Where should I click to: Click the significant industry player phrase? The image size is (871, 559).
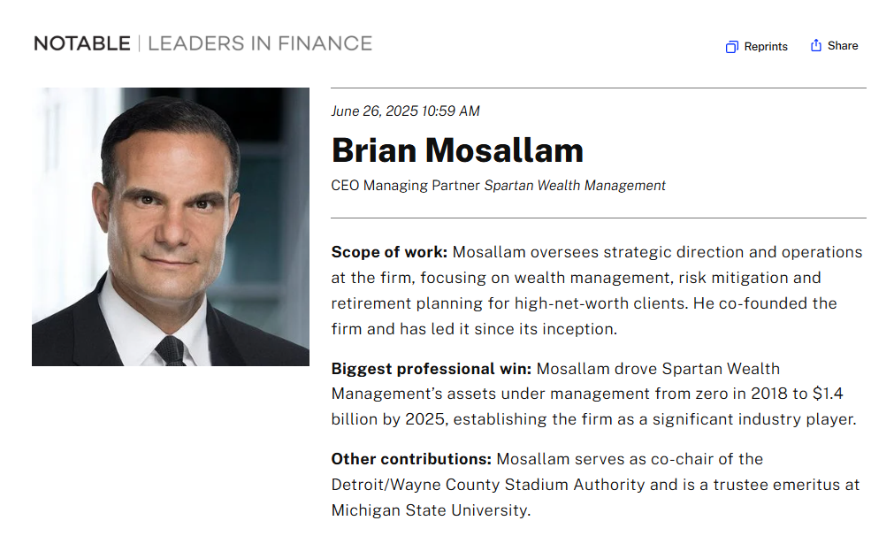click(x=754, y=419)
